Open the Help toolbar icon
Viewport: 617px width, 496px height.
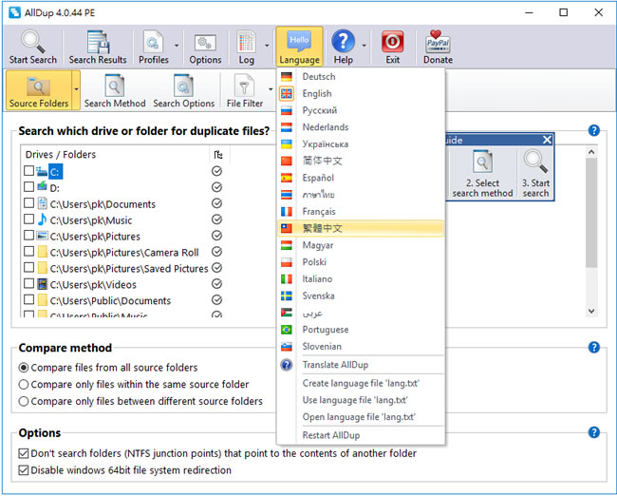343,42
